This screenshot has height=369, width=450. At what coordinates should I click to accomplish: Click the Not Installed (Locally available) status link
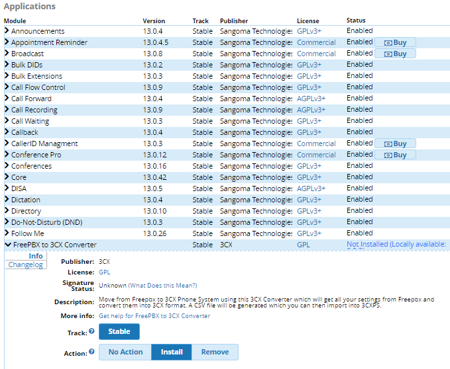coord(396,244)
